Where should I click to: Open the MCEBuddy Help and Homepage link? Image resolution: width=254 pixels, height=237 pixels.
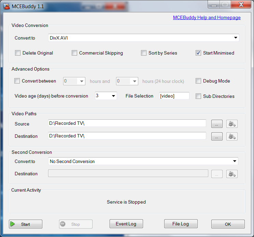(207, 17)
